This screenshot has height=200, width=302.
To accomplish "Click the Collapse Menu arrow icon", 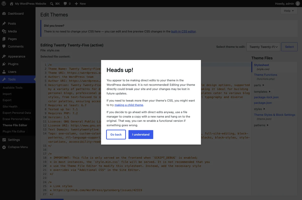I will point(4,147).
